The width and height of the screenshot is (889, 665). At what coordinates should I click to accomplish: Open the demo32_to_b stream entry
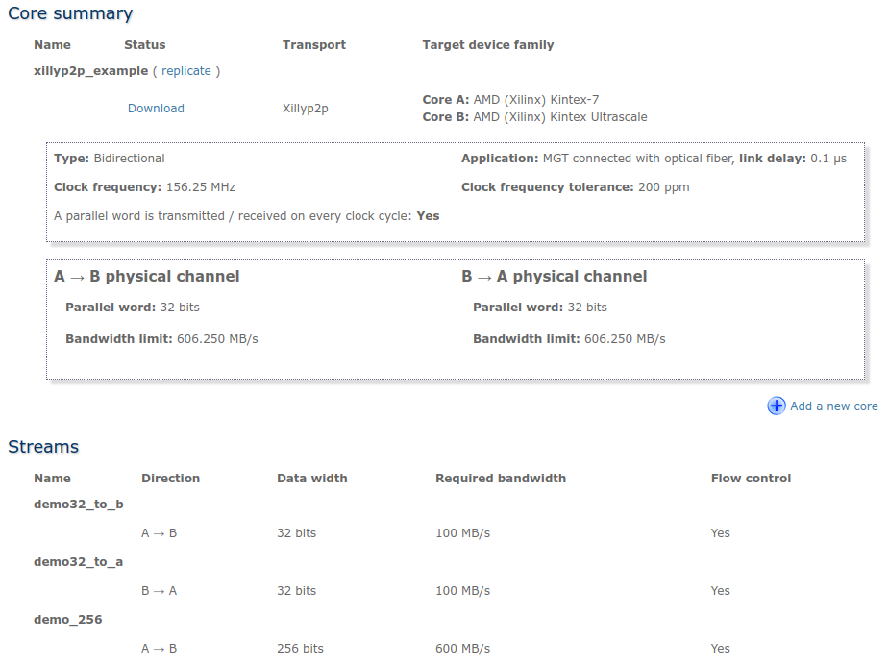tap(78, 504)
